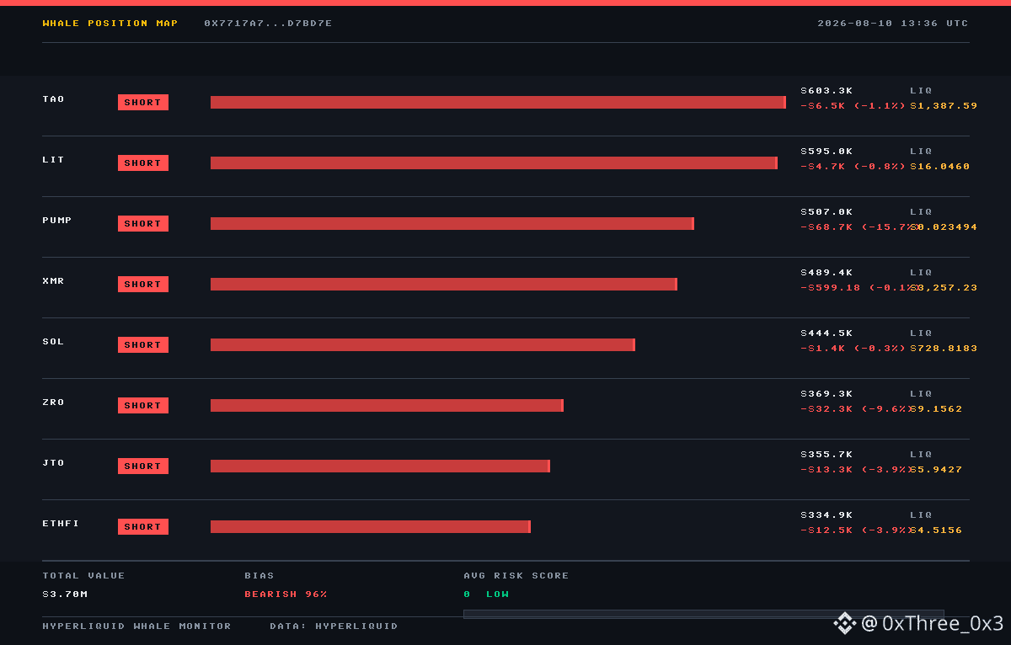Screen dimensions: 1011x645
Task: Click the JTO position size bar
Action: point(380,466)
